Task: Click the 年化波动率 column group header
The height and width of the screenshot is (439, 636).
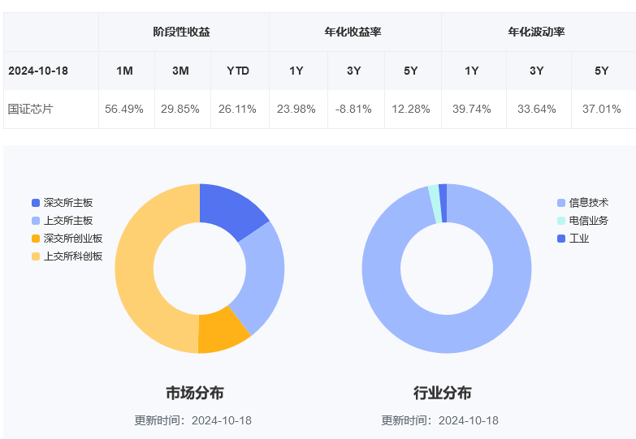Action: point(537,32)
